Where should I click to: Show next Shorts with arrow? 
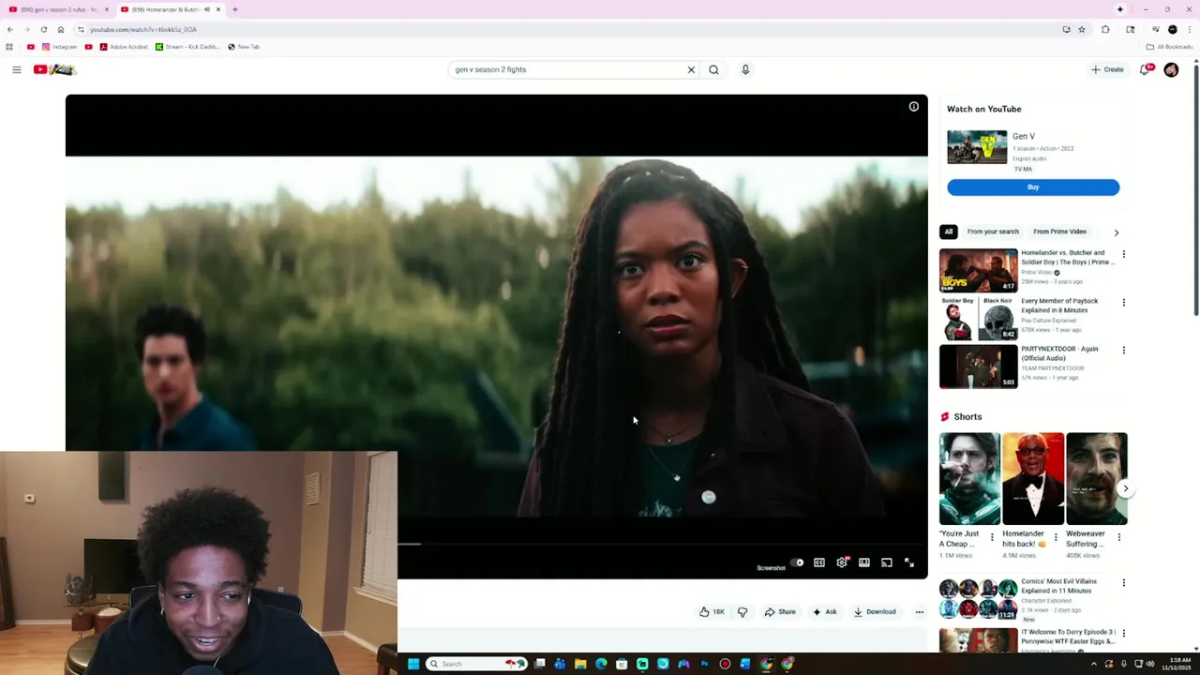[x=1126, y=488]
